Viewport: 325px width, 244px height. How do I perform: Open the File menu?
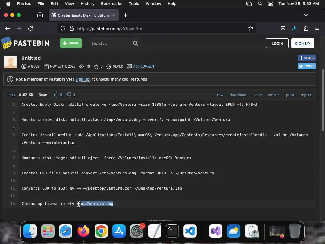pyautogui.click(x=41, y=3)
